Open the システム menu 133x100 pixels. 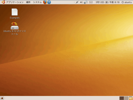coord(37,2)
